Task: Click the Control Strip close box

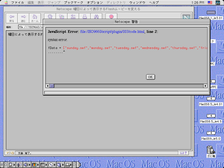Action: [2, 165]
